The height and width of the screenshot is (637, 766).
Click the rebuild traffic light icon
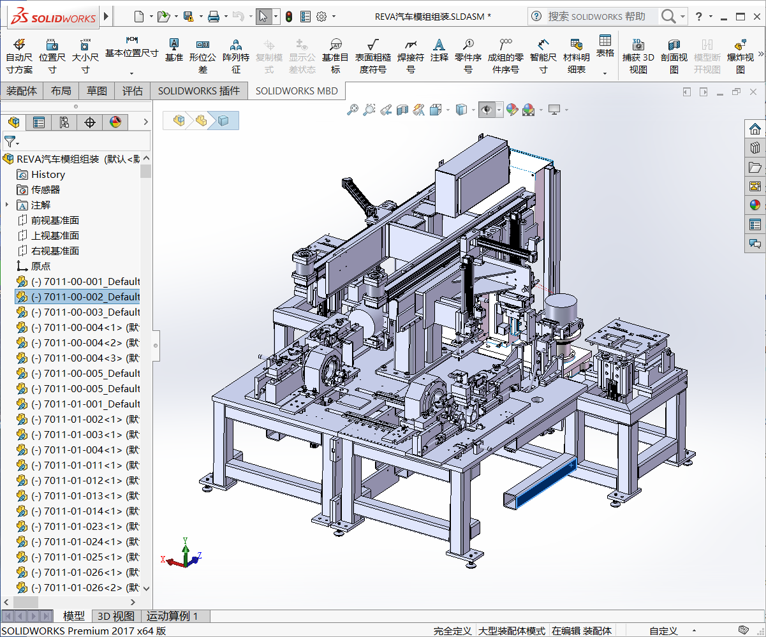coord(289,17)
